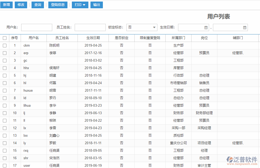
Task: Click the 查询 button
Action: tap(37, 5)
